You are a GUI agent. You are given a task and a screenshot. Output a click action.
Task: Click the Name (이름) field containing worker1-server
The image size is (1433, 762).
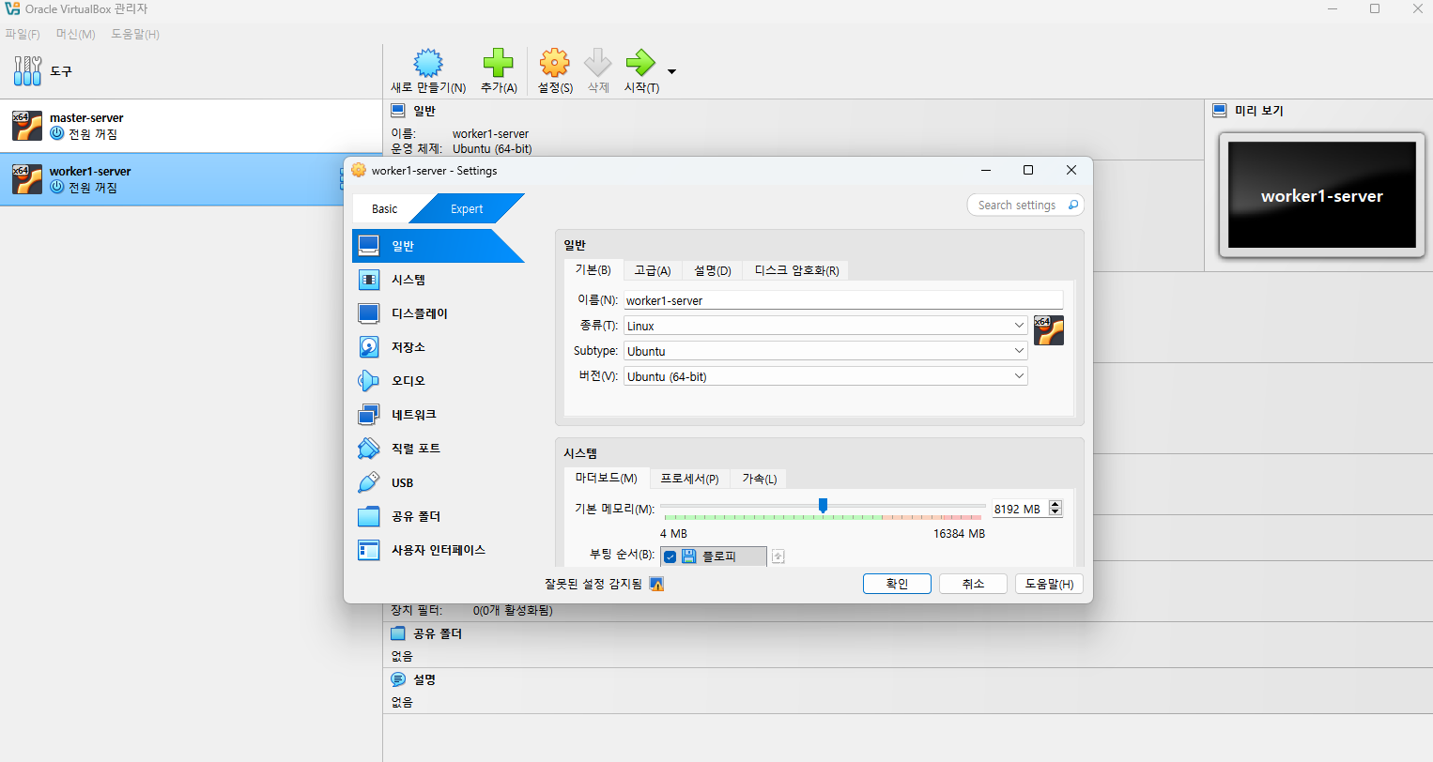click(843, 300)
